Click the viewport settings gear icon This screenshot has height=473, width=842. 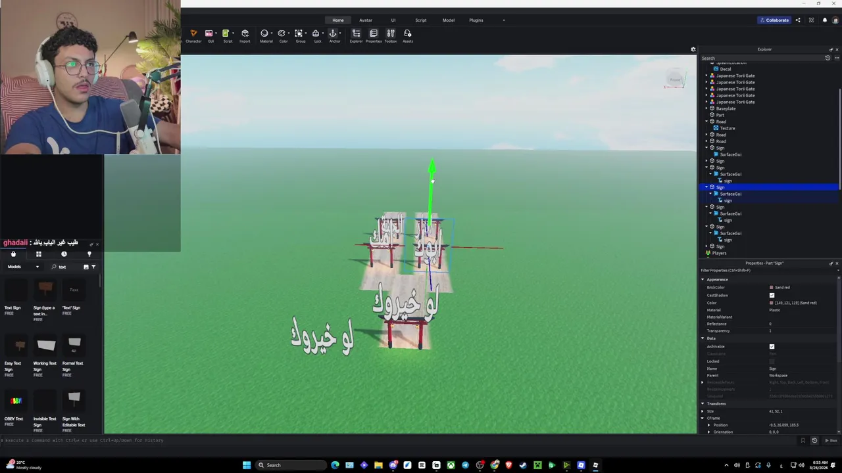point(693,49)
